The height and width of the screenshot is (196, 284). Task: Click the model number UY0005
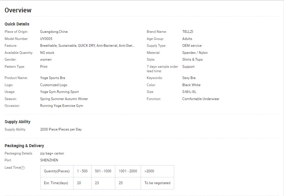coord(46,39)
